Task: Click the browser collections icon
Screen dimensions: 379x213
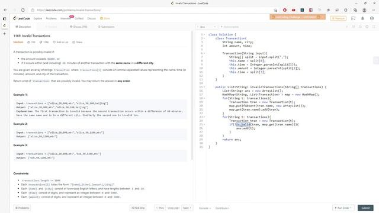Action: point(355,10)
